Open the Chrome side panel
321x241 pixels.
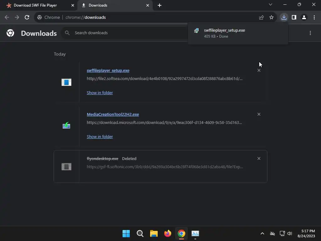(x=294, y=18)
